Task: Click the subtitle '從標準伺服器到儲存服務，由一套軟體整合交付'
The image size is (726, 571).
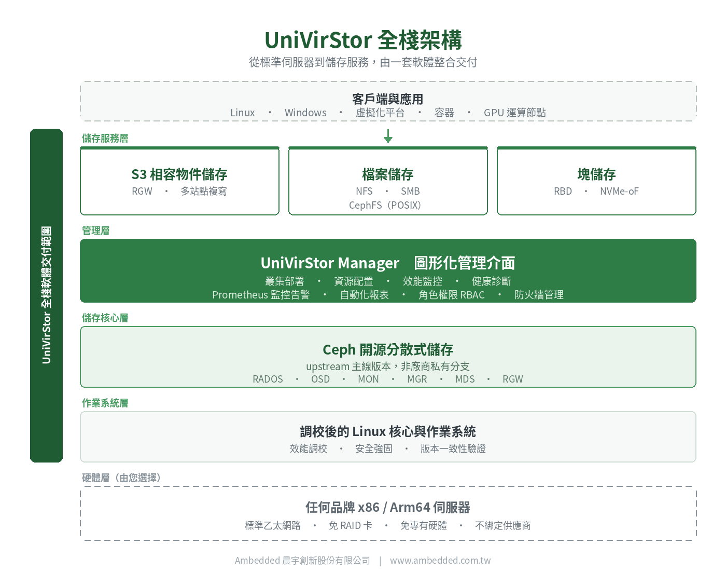Action: (x=363, y=62)
